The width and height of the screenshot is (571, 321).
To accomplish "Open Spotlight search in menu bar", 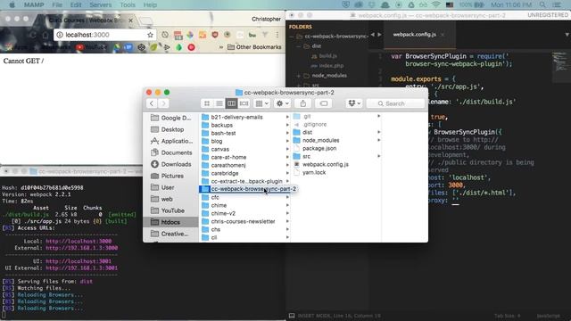I will pyautogui.click(x=542, y=4).
